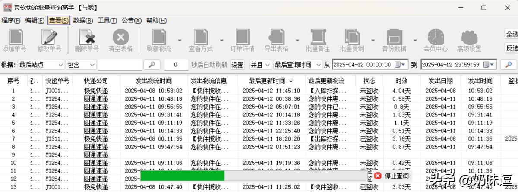The width and height of the screenshot is (518, 192).
Task: Click the 设置 auto-refresh settings button
Action: 237,65
